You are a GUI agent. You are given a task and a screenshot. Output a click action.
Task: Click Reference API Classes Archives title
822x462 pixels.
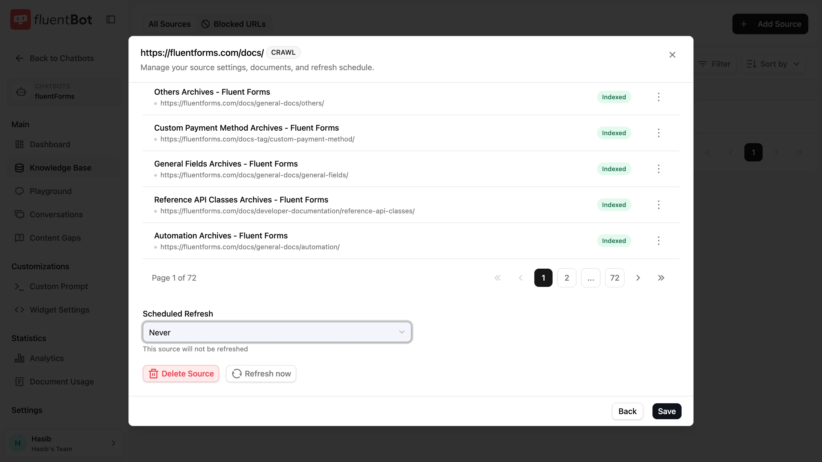[241, 200]
